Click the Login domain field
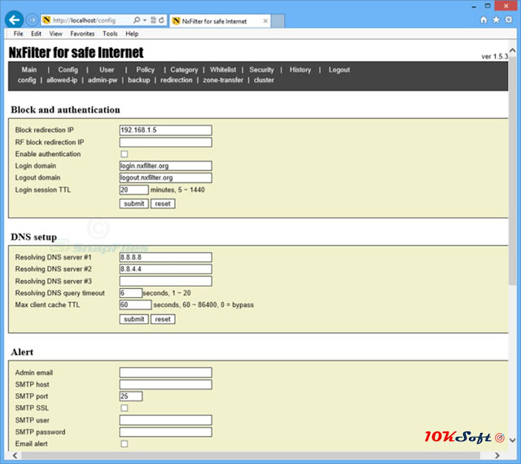521x464 pixels. 165,166
